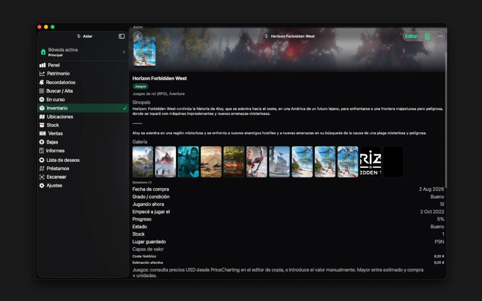This screenshot has height=301, width=482.
Task: Open second gallery thumbnail with red machine
Action: pos(165,162)
